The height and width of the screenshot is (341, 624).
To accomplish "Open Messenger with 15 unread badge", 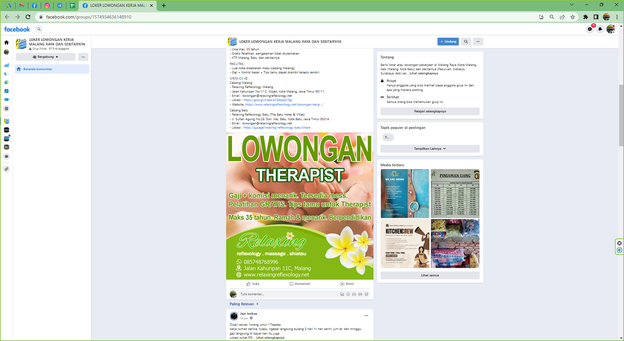I will click(590, 29).
